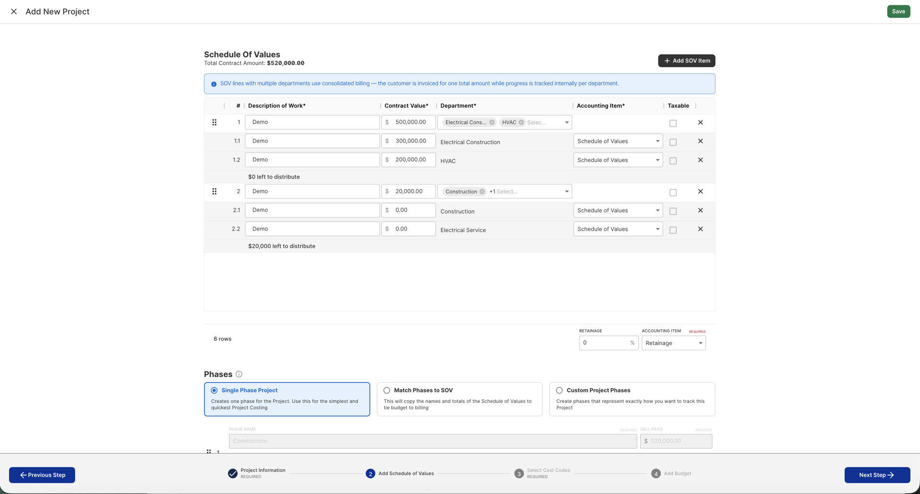Click the step 3 Select Cost Codes circle

518,473
